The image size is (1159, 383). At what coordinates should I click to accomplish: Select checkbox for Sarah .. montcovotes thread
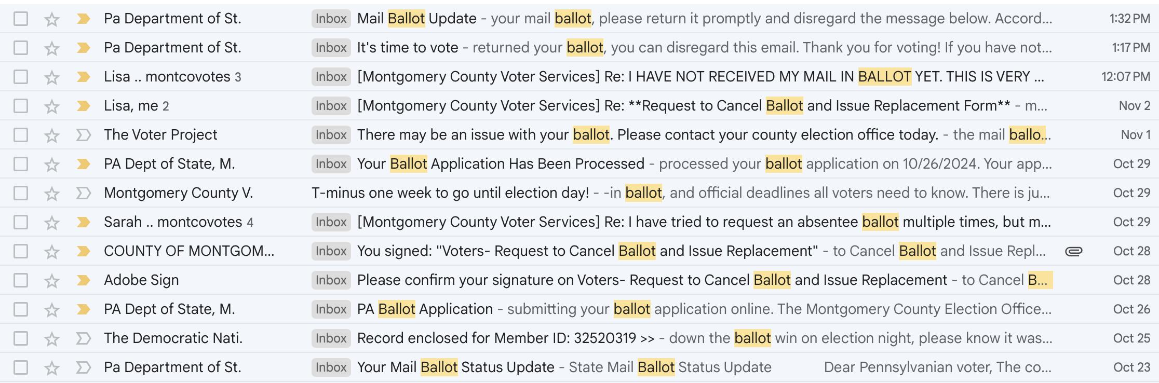tap(21, 222)
